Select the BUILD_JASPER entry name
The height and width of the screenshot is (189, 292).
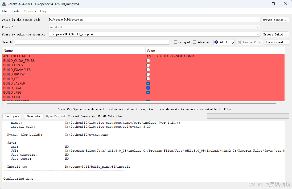point(14,83)
